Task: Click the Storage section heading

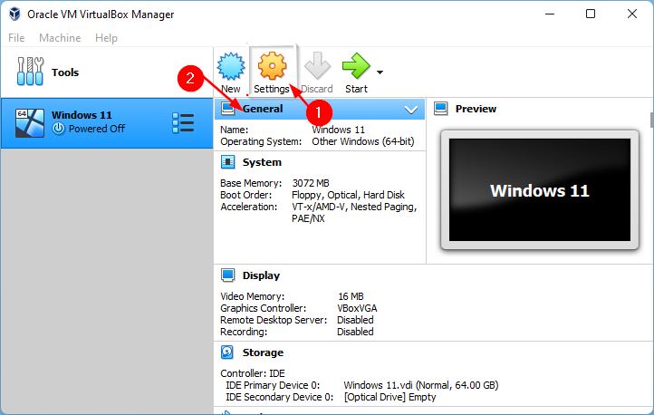Action: click(263, 352)
